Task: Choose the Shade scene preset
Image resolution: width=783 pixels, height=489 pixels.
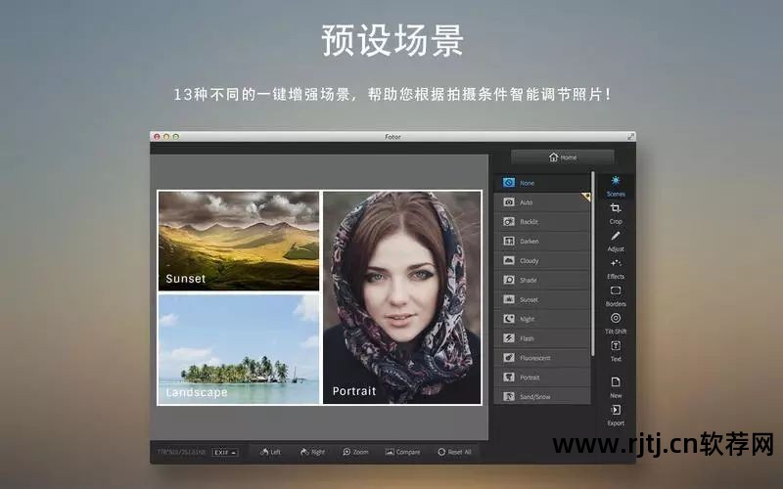Action: tap(542, 280)
